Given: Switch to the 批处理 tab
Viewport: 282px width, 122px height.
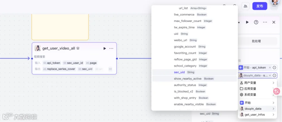Looking at the screenshot, I should coord(256,41).
